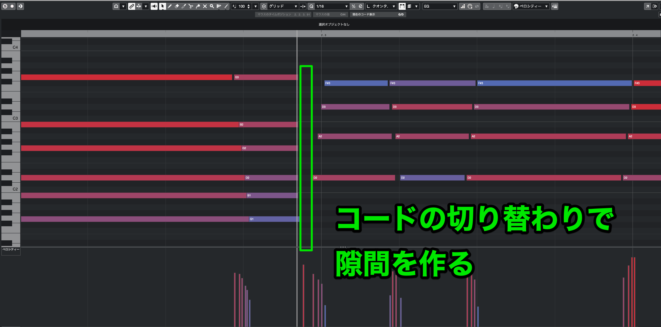This screenshot has height=327, width=661.
Task: Open quantize panel e icon
Action: (x=360, y=6)
